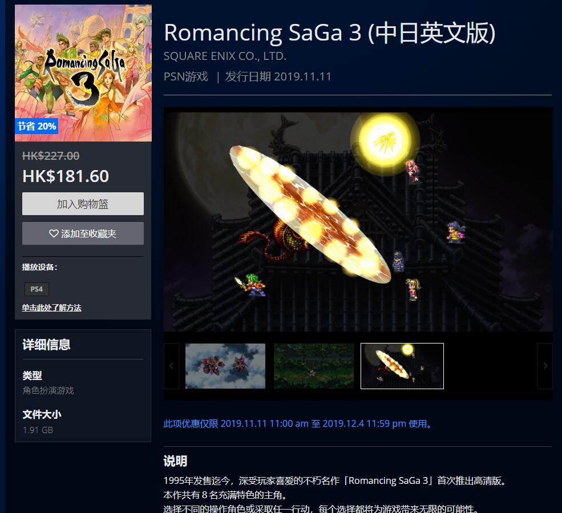Click the heart icon on 添加至收藏夹
This screenshot has height=513, width=562.
click(x=54, y=234)
